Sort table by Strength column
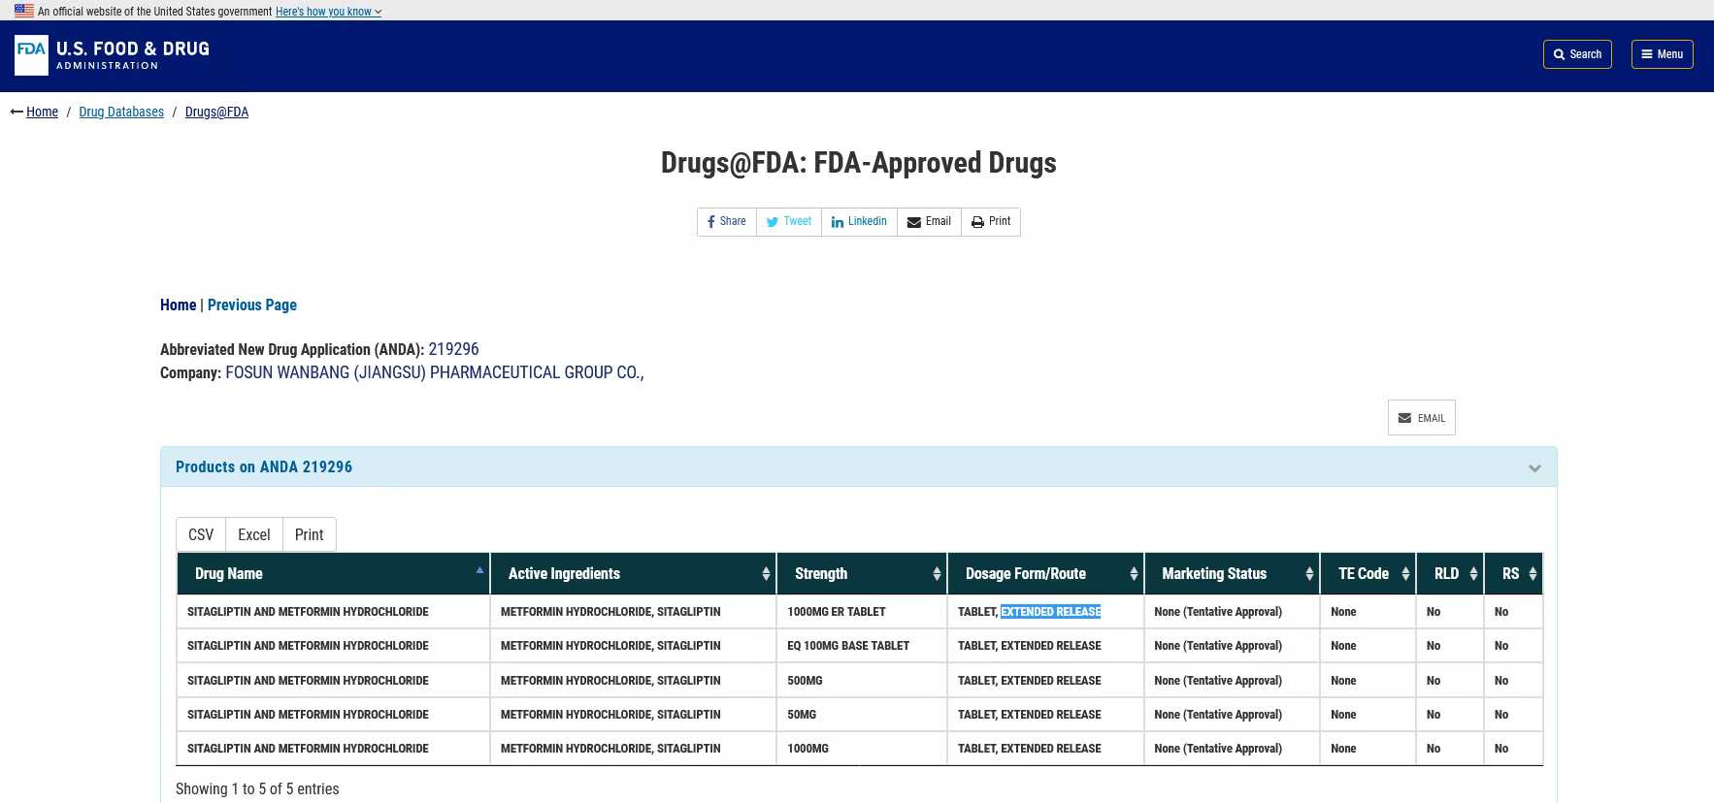The image size is (1714, 803). click(861, 574)
